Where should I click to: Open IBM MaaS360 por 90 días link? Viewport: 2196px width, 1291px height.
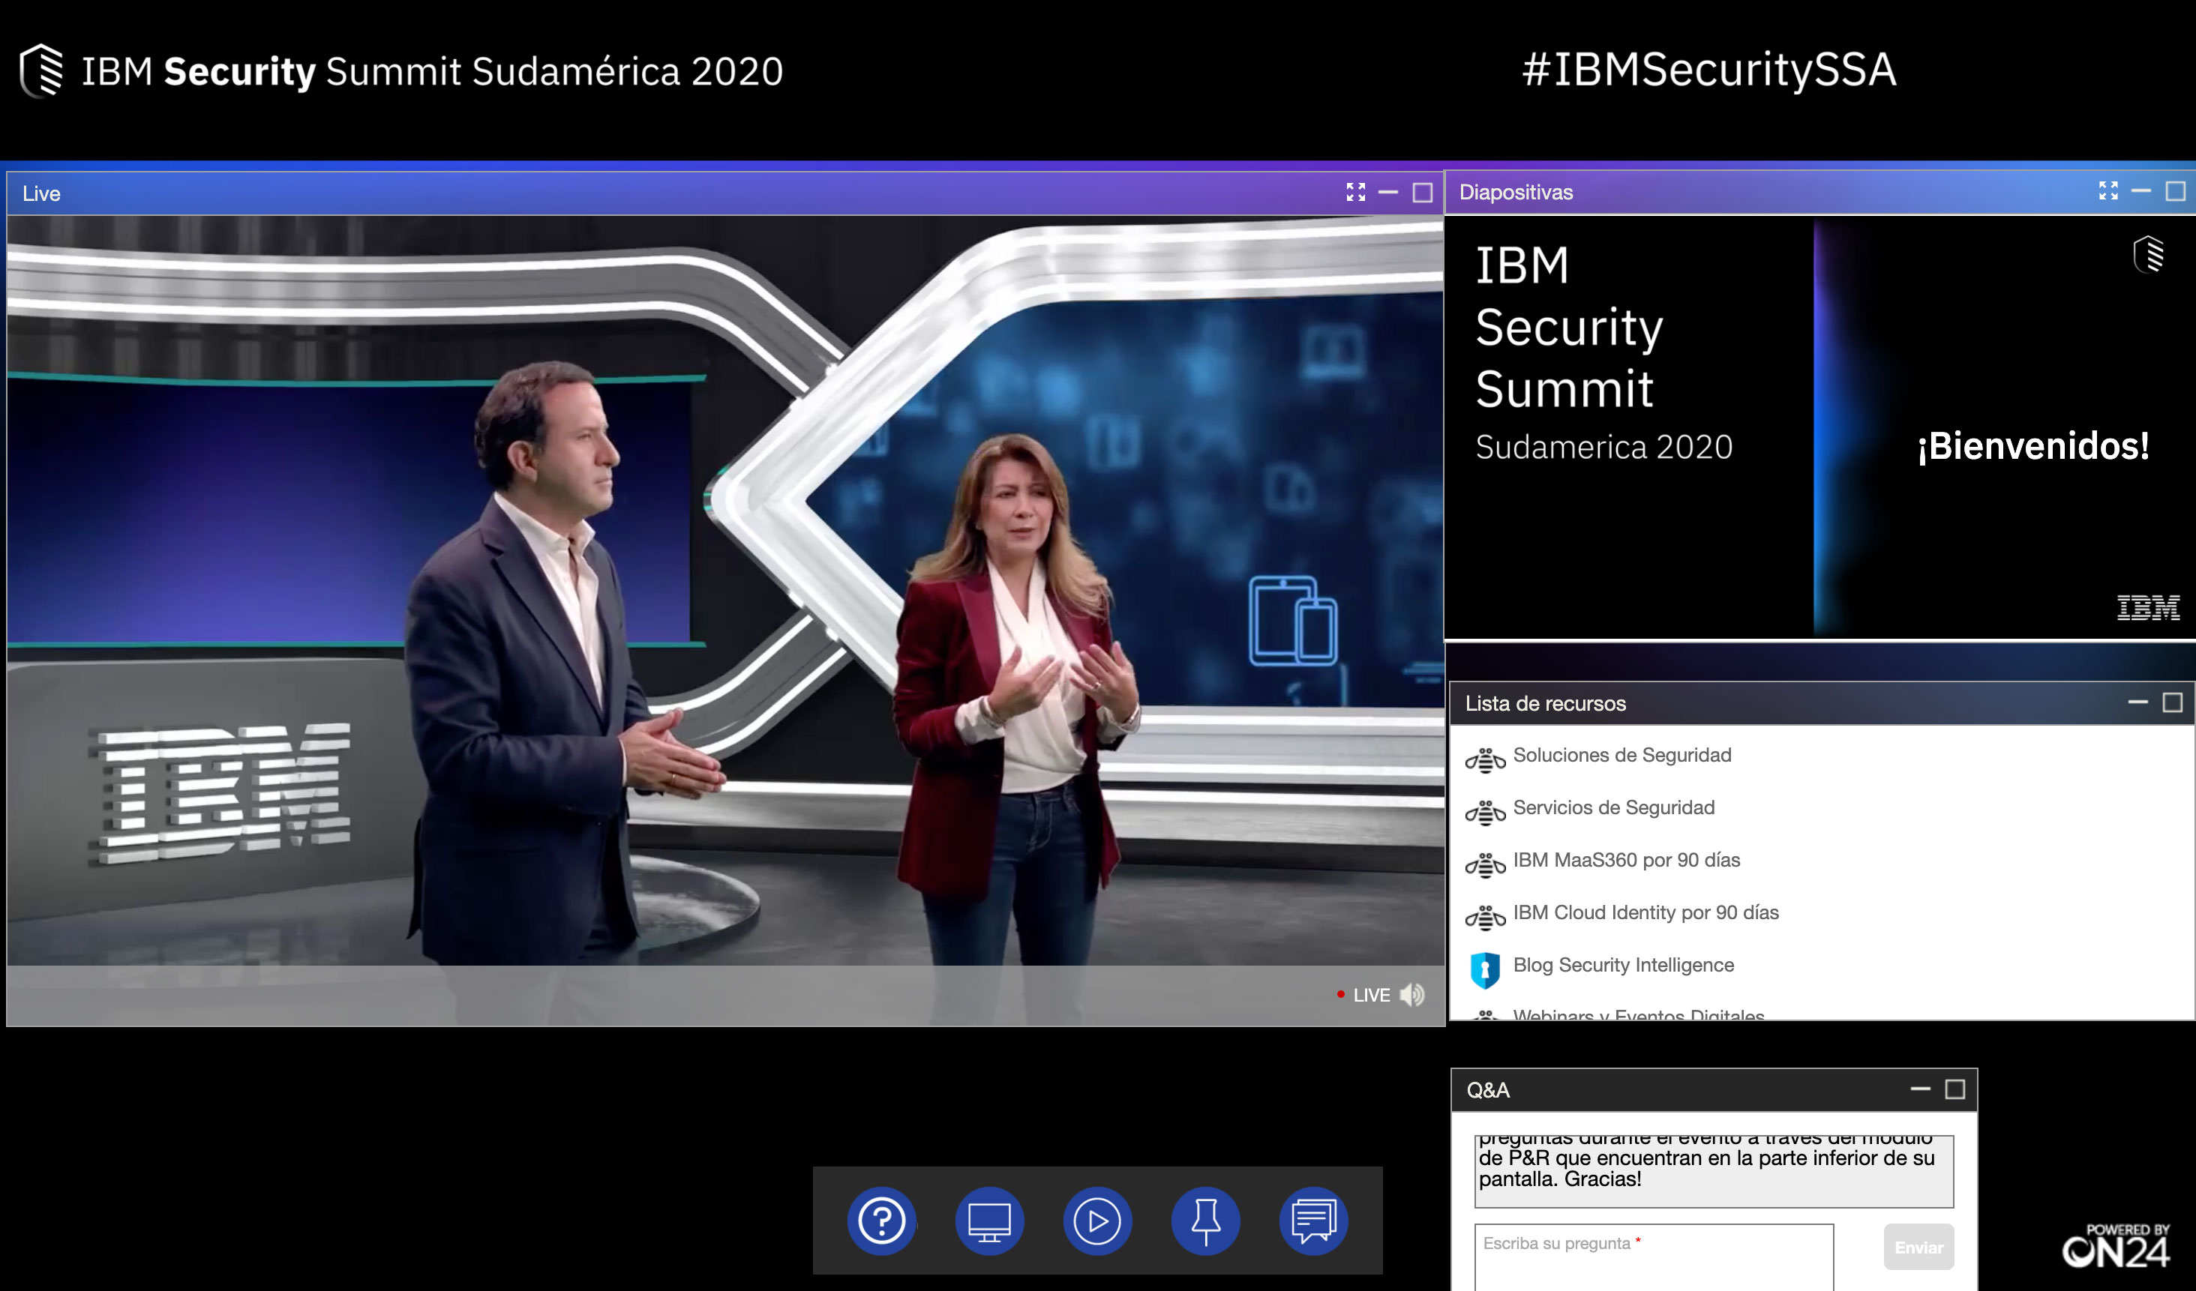coord(1626,860)
